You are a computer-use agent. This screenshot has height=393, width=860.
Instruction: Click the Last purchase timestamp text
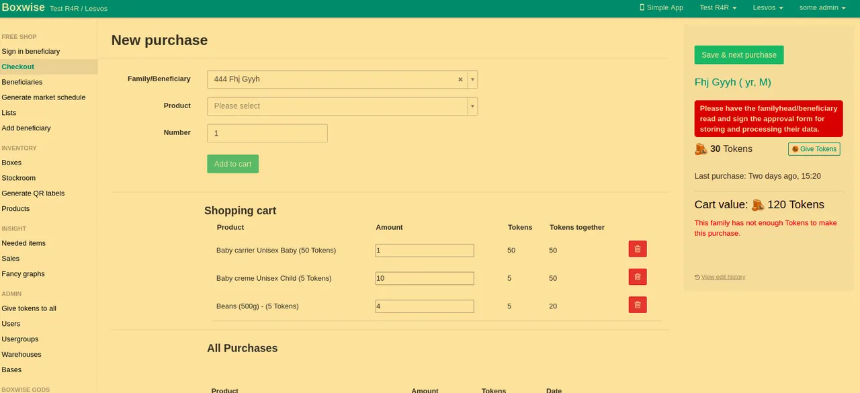[758, 176]
